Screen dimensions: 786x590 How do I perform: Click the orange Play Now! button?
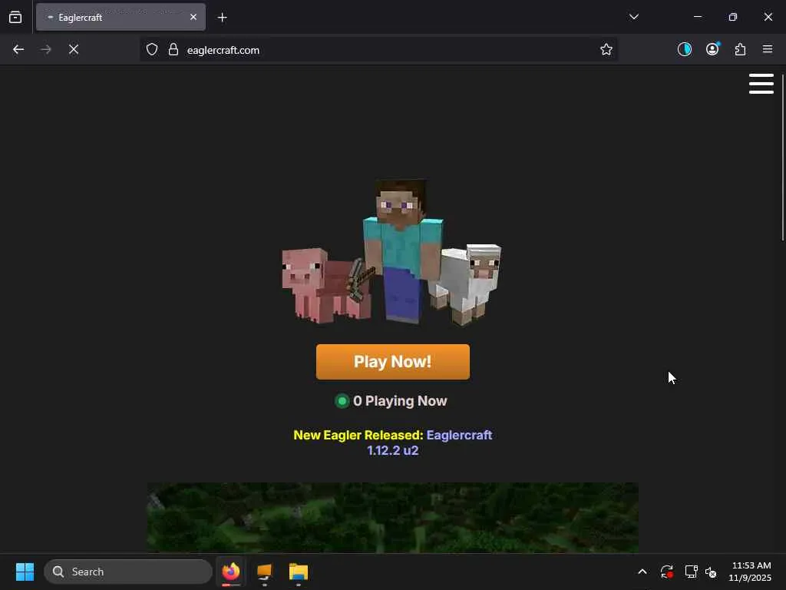pos(392,362)
